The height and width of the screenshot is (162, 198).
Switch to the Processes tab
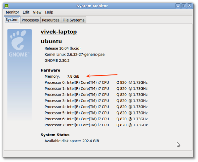(30, 20)
